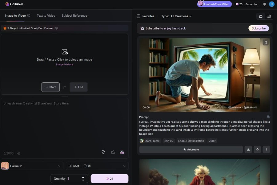Copy the prompt text using copy icon
The image size is (277, 185).
[268, 117]
